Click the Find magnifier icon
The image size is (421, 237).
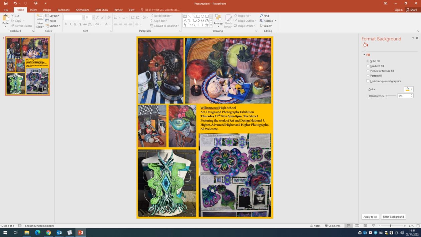pyautogui.click(x=261, y=16)
